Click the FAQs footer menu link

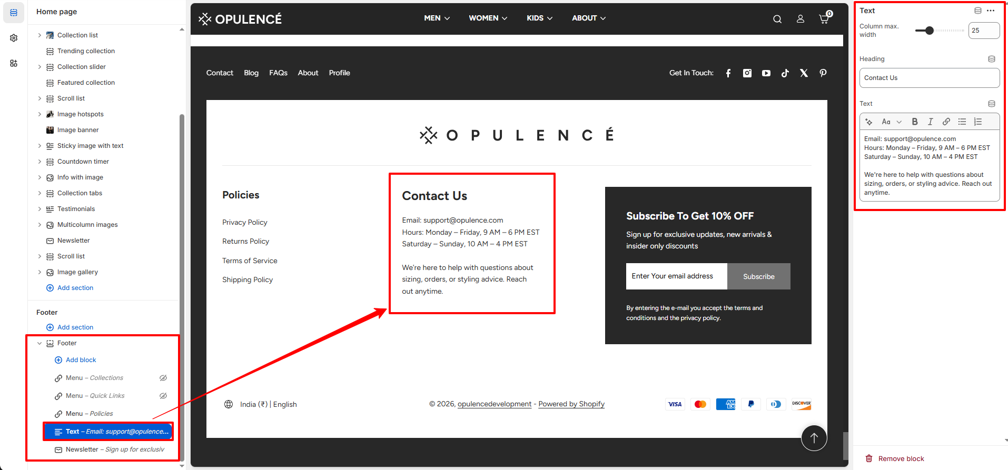tap(278, 73)
